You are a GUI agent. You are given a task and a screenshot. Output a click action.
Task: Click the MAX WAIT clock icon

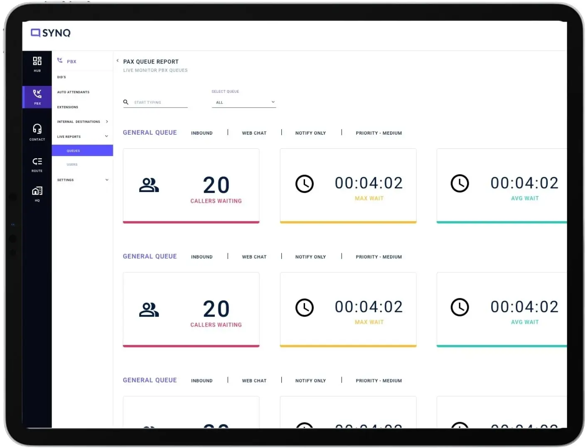[x=305, y=184]
